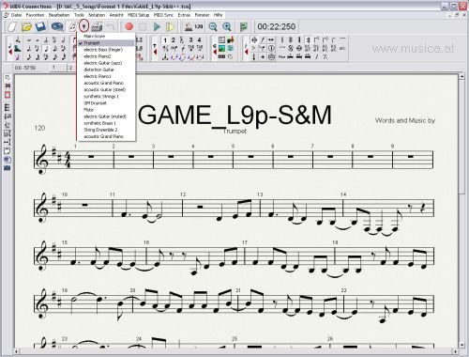Screen dimensions: 469x357
Task: Click the 00:22:250 time display
Action: coord(277,26)
